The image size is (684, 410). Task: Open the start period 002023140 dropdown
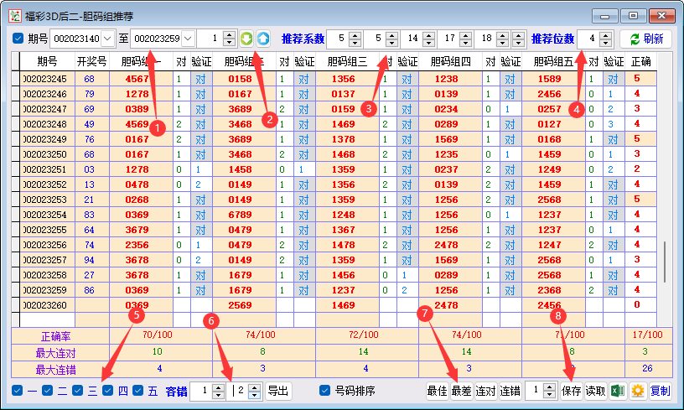(x=108, y=39)
